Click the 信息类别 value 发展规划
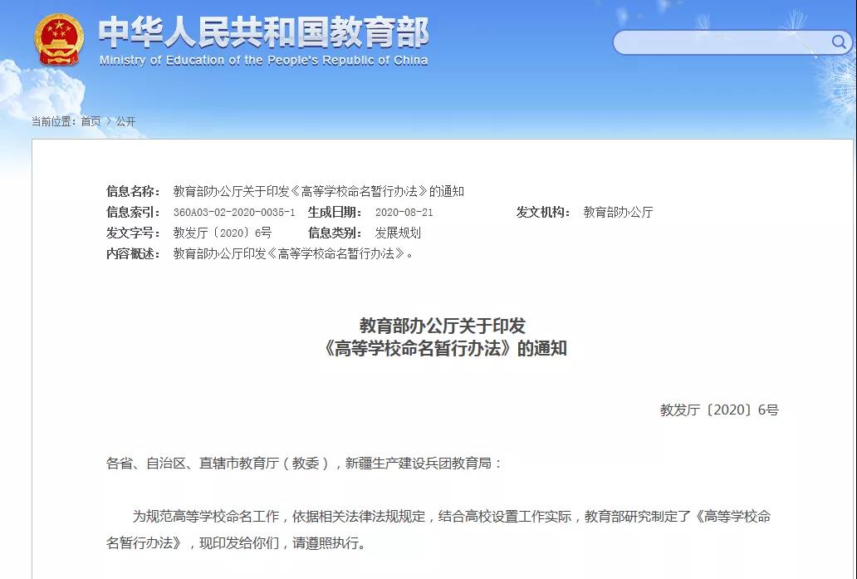 pyautogui.click(x=398, y=233)
